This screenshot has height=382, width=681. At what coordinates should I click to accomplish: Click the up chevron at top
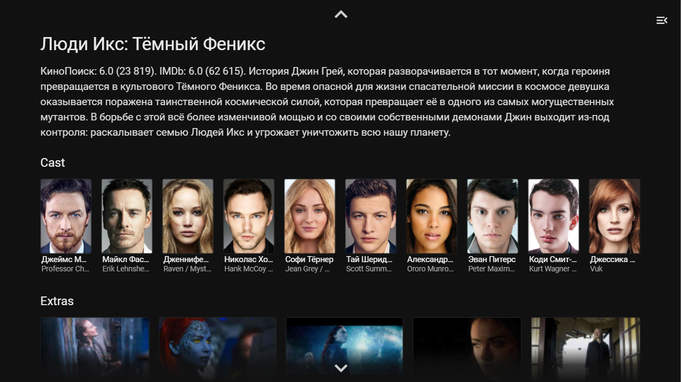(341, 15)
